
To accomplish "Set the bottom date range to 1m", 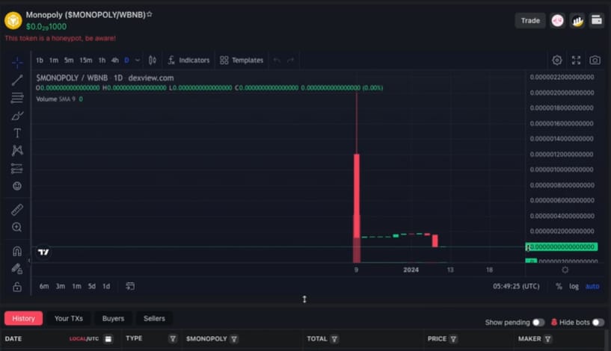I will tap(77, 287).
